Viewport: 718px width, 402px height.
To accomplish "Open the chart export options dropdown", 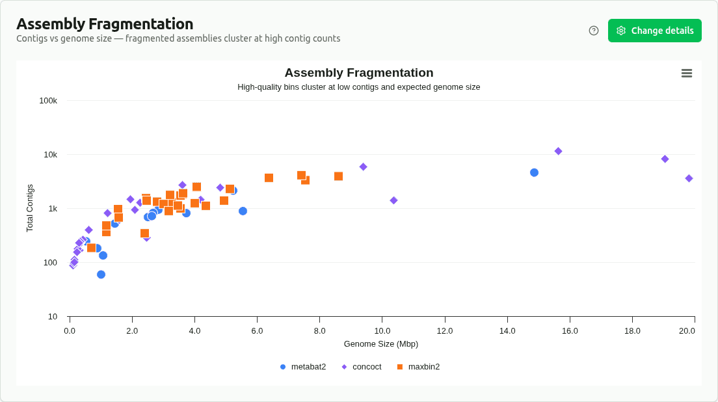I will (x=687, y=73).
